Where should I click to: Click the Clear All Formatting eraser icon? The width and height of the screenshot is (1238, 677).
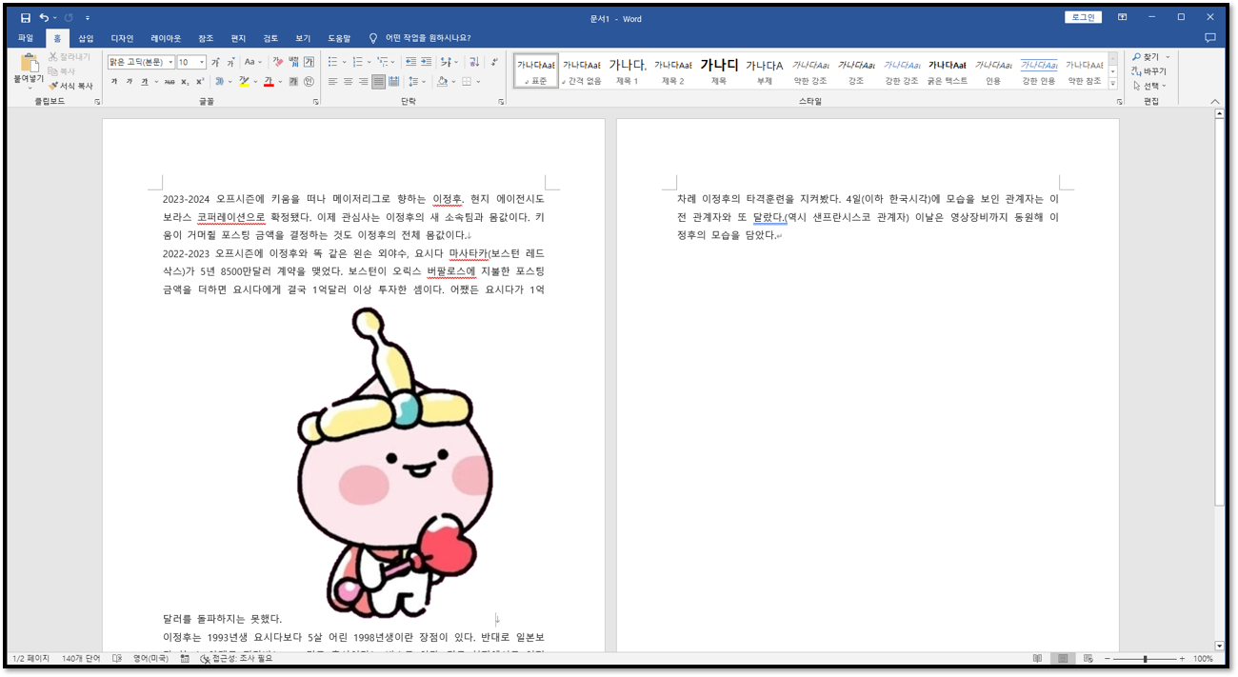[x=278, y=62]
